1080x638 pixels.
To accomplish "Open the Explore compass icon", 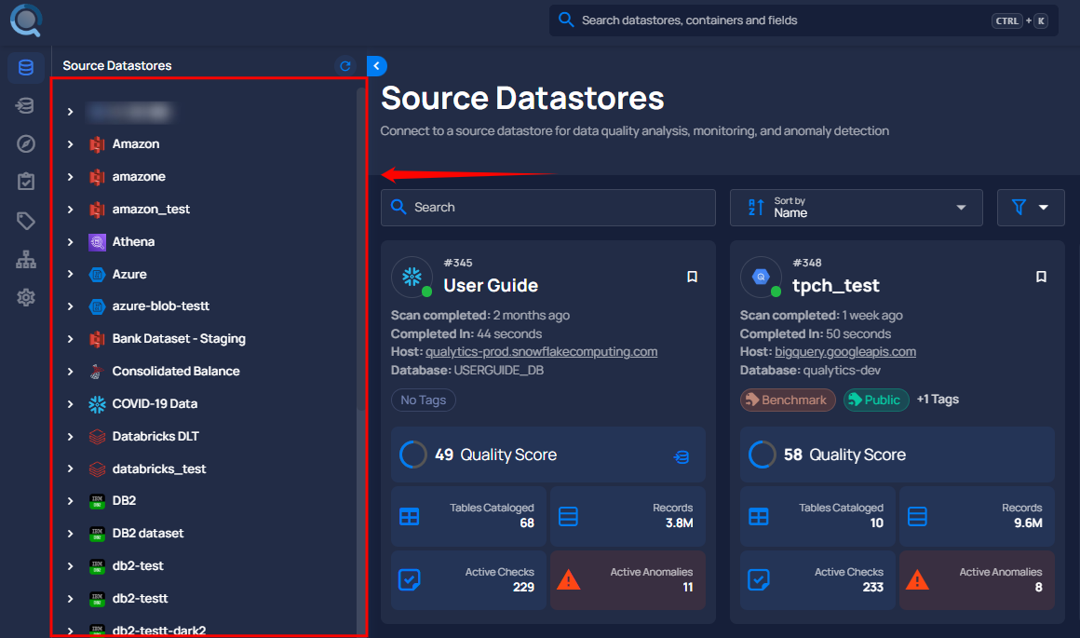I will click(x=26, y=143).
